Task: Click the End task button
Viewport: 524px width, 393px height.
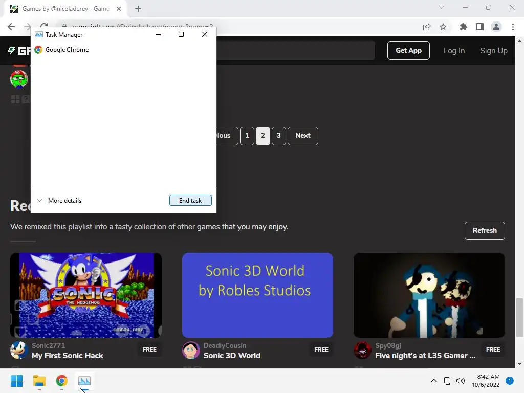Action: 190,200
